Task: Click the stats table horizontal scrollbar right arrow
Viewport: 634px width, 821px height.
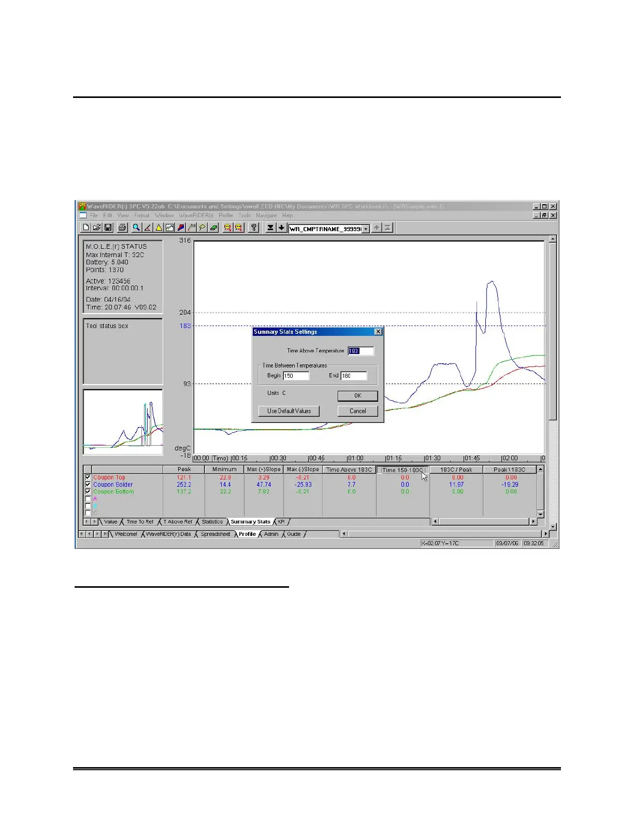Action: (x=533, y=522)
